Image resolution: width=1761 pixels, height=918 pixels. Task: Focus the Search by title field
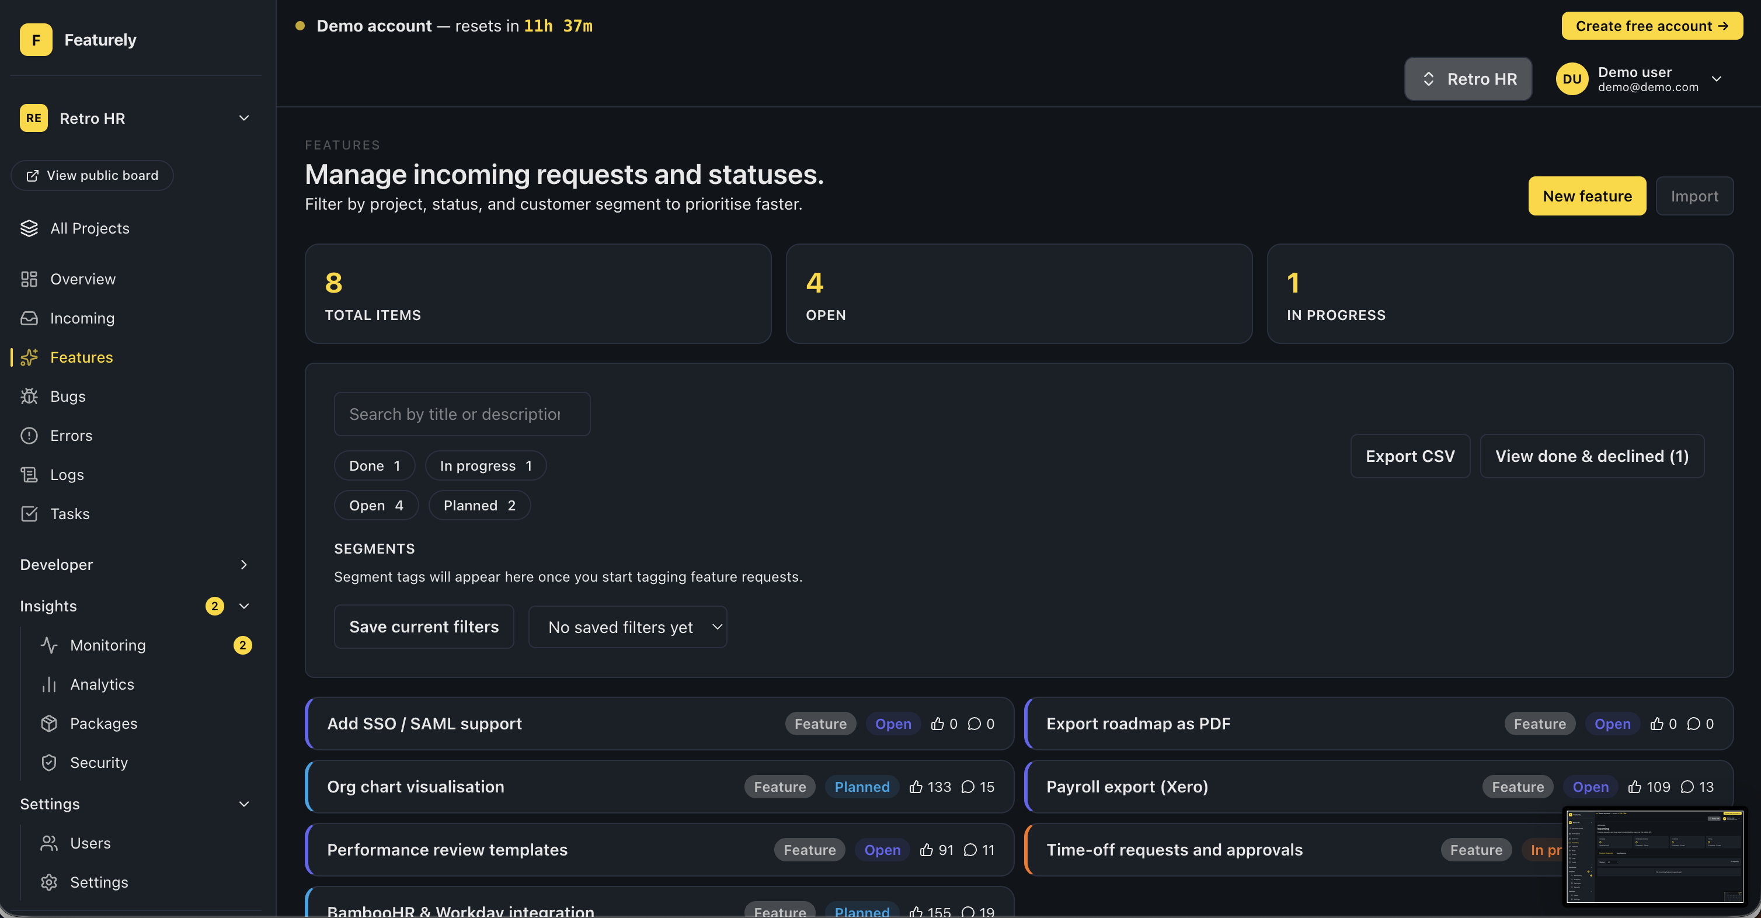461,414
